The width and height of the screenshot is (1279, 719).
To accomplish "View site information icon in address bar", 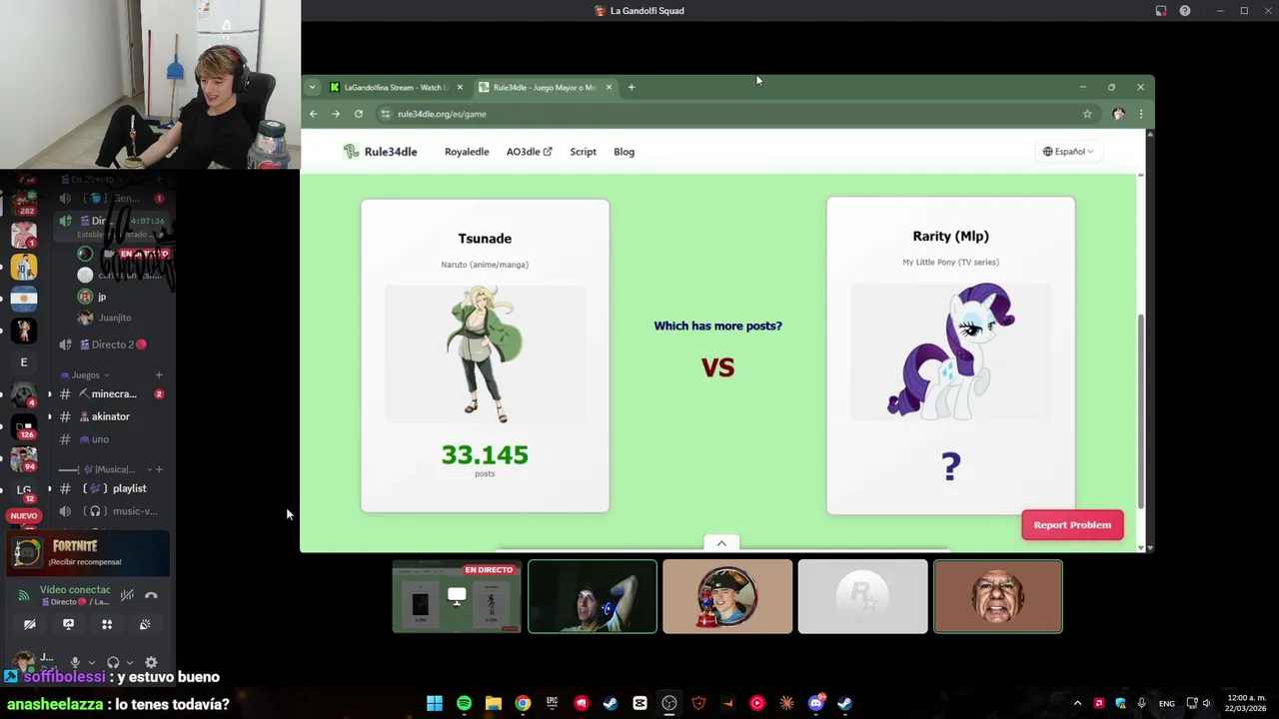I will (x=386, y=114).
